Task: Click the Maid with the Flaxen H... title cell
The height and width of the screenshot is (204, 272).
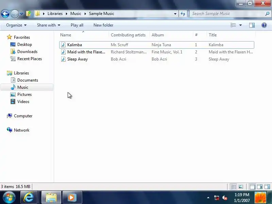Action: (x=231, y=52)
